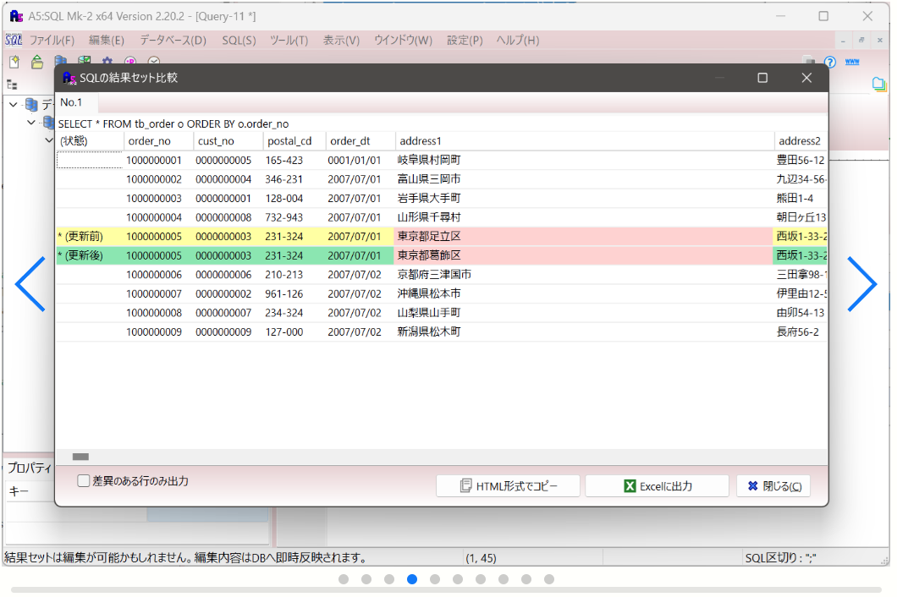The image size is (897, 597).
Task: Select the No.1 result tab
Action: [71, 102]
